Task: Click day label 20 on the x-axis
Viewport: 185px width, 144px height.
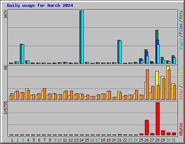Action: pyautogui.click(x=114, y=140)
